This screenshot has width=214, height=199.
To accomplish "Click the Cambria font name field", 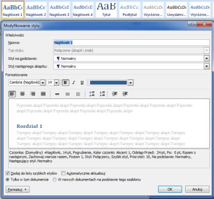I will click(x=24, y=82).
